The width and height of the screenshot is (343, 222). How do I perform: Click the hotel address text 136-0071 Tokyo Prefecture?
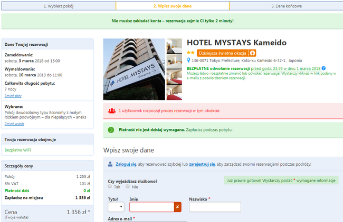247,60
